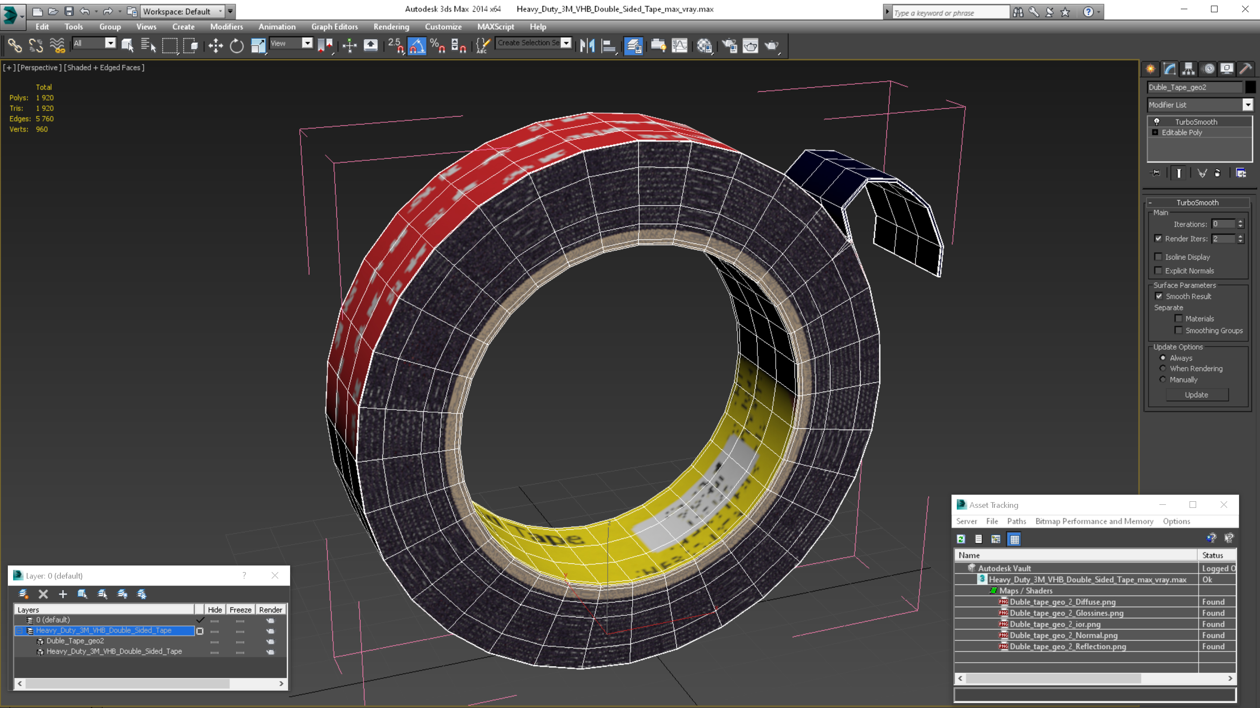
Task: Toggle the Render Iters checkbox
Action: coord(1158,239)
